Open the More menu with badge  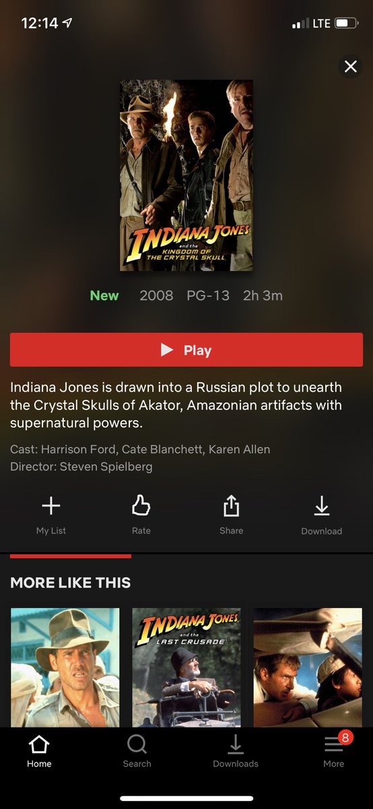pyautogui.click(x=334, y=750)
